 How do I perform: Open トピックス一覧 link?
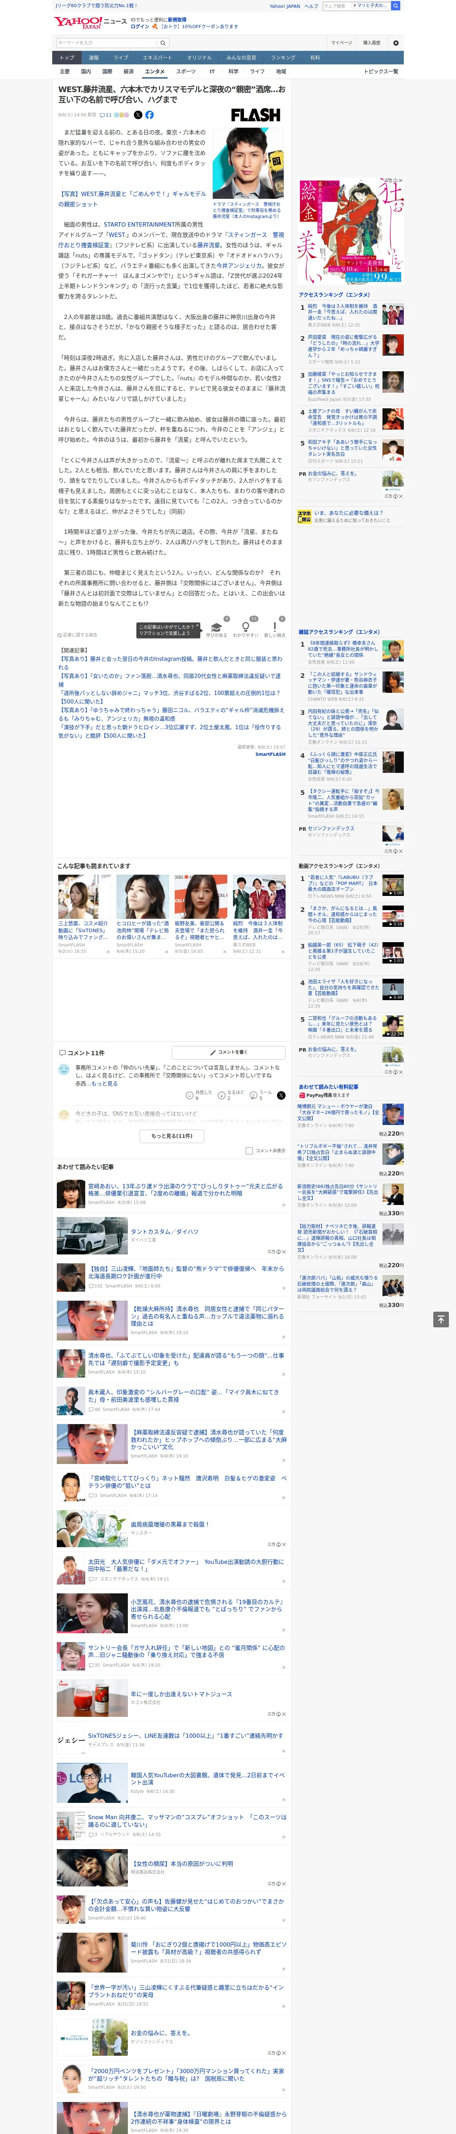click(x=381, y=71)
